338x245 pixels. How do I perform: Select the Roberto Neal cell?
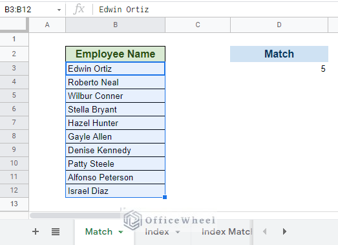(x=115, y=82)
